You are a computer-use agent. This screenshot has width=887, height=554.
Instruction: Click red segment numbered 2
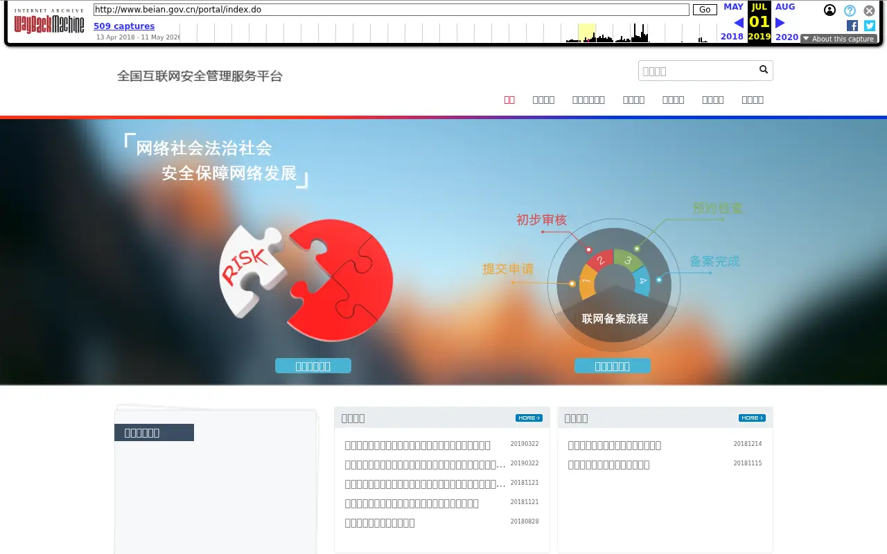pyautogui.click(x=600, y=260)
